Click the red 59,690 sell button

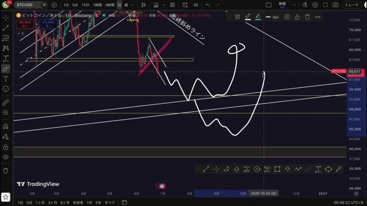[x=25, y=24]
